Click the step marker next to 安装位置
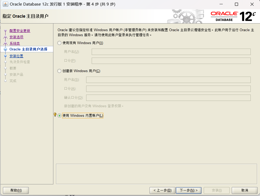The height and width of the screenshot is (196, 260). pos(6,56)
